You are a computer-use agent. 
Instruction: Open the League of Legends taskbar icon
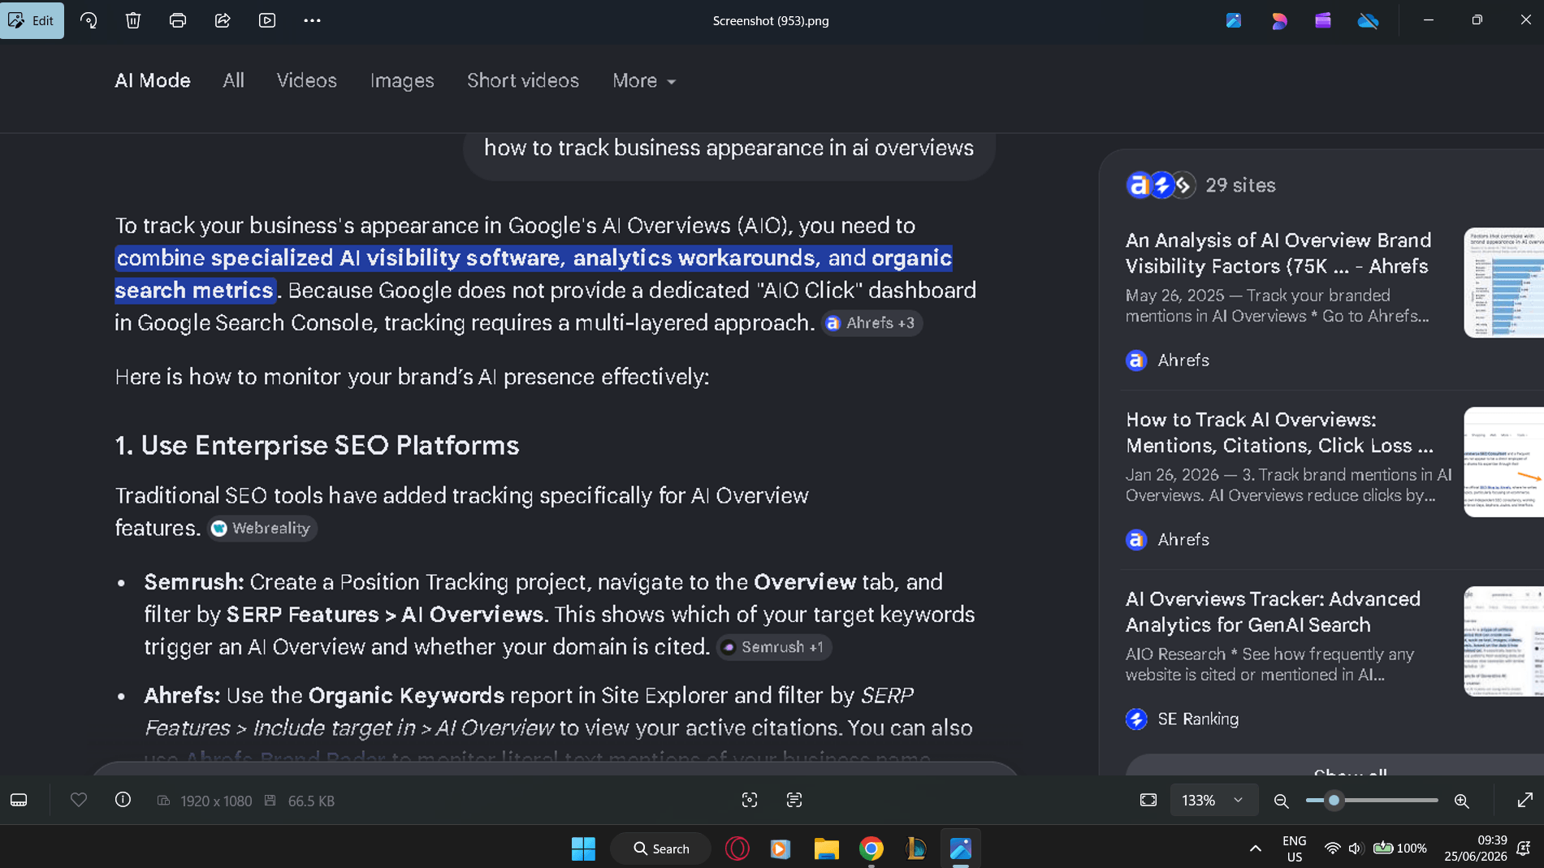[916, 849]
